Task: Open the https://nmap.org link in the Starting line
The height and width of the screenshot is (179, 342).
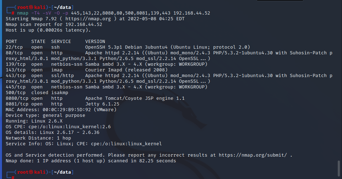Action: pos(92,18)
